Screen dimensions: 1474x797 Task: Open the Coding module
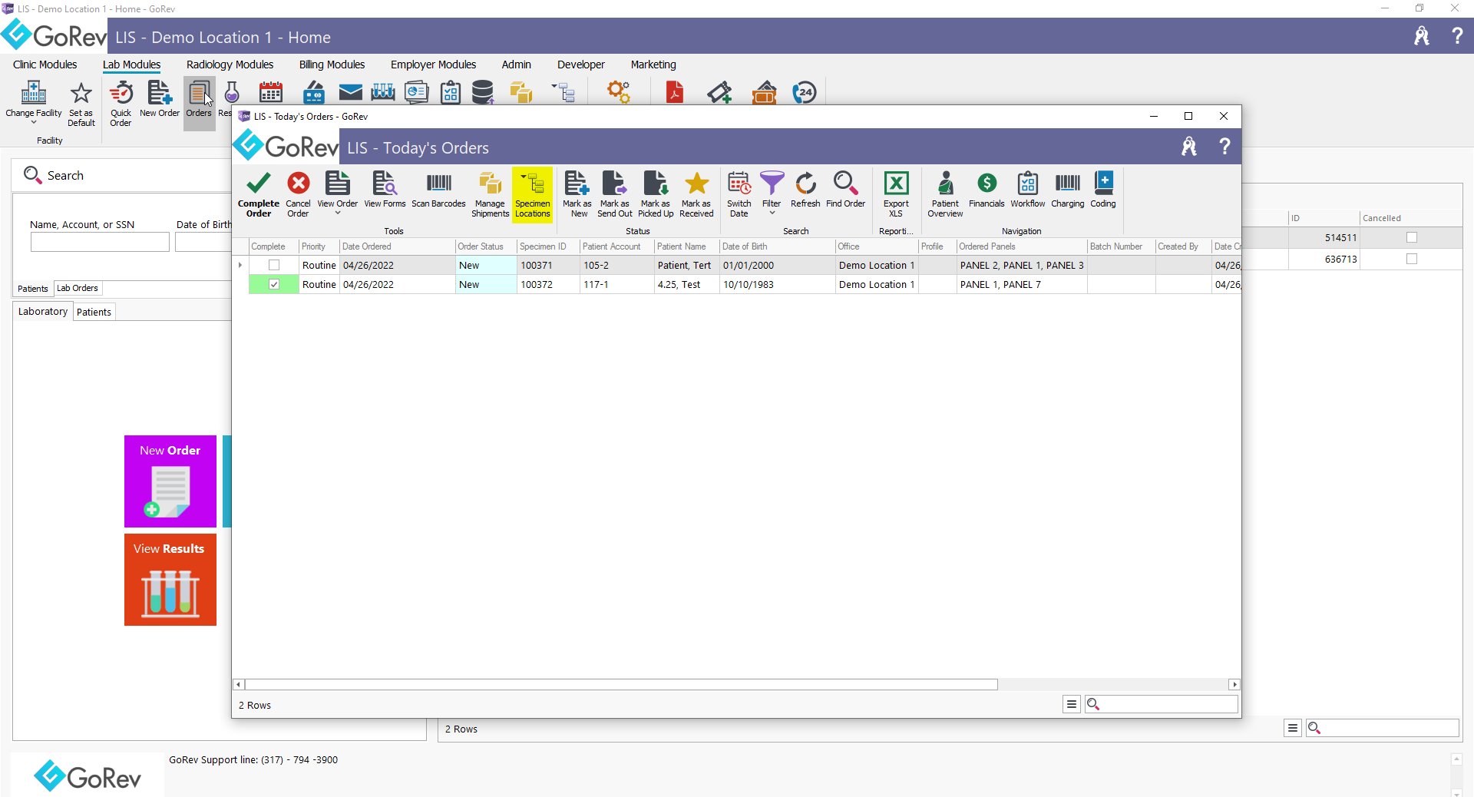coord(1103,190)
